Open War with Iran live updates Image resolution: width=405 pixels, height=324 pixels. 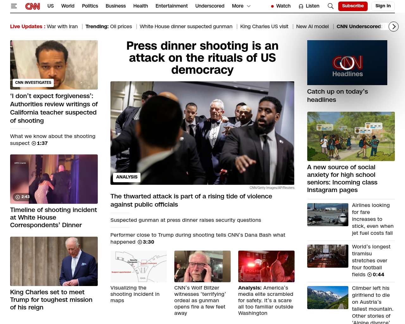click(x=62, y=27)
